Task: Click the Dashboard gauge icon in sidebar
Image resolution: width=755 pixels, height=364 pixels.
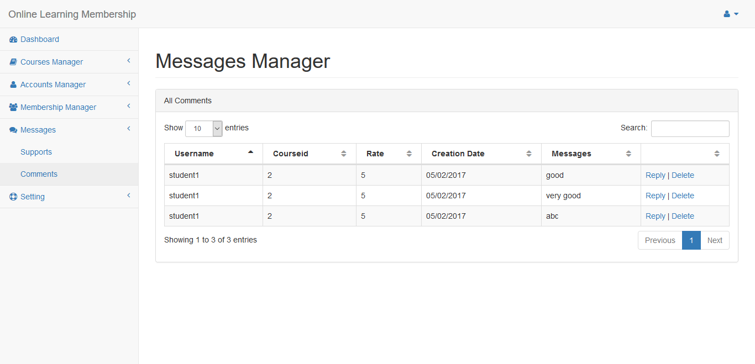Action: 13,39
